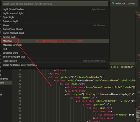The width and height of the screenshot is (140, 122).
Task: Select the Monokai color theme
Action: coord(55,41)
